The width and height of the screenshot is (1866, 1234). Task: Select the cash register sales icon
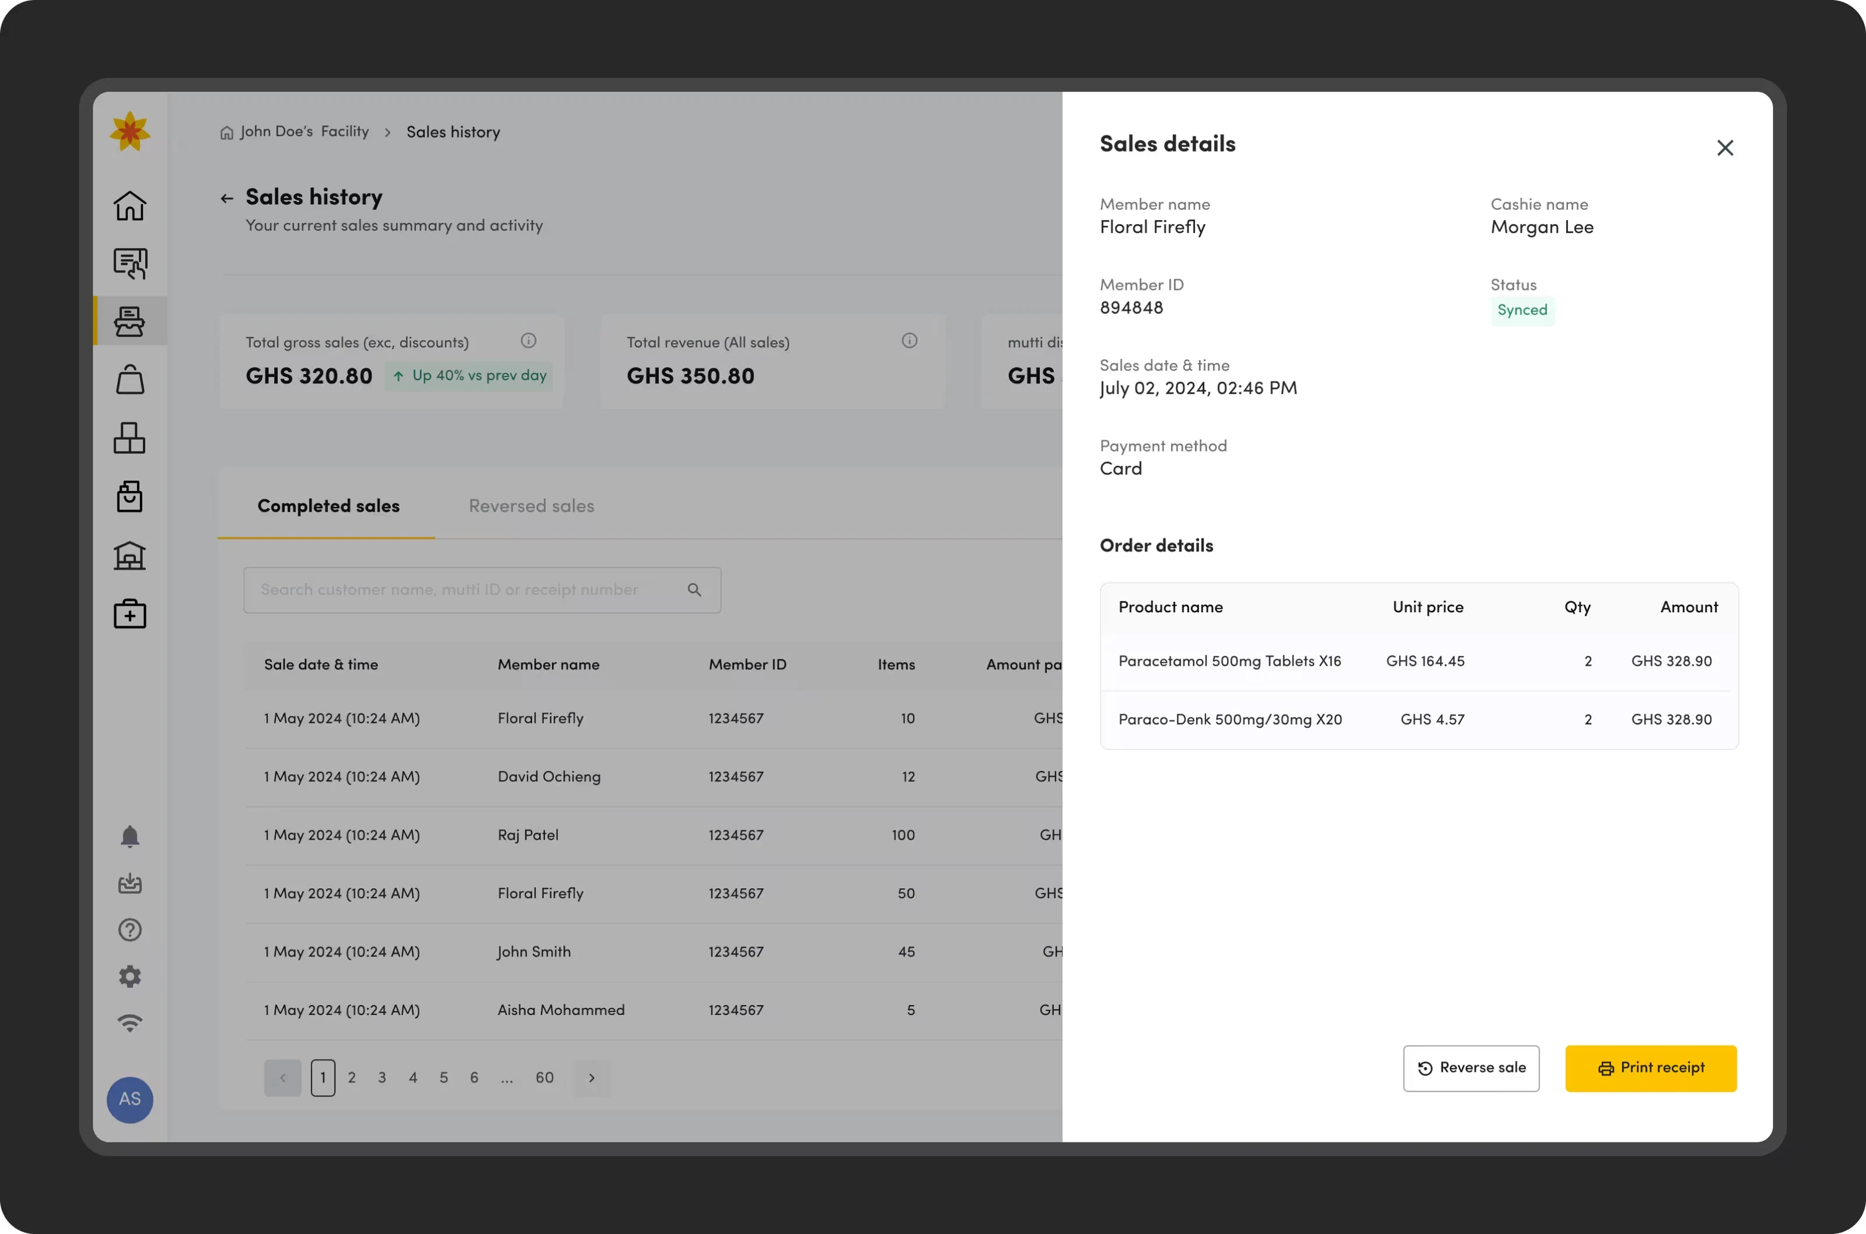(130, 321)
